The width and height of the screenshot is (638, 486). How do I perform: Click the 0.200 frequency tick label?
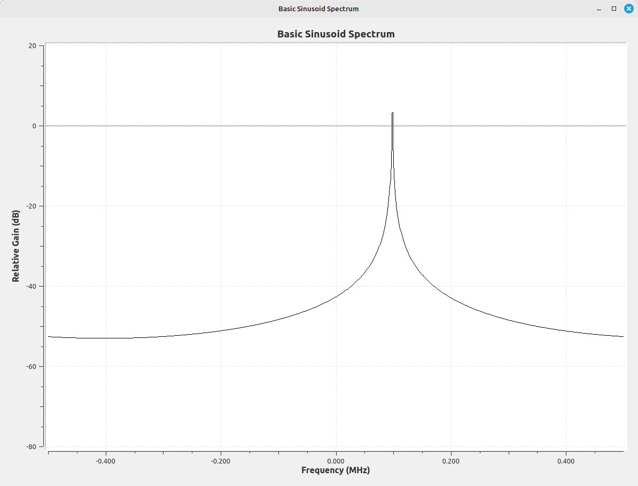[451, 461]
